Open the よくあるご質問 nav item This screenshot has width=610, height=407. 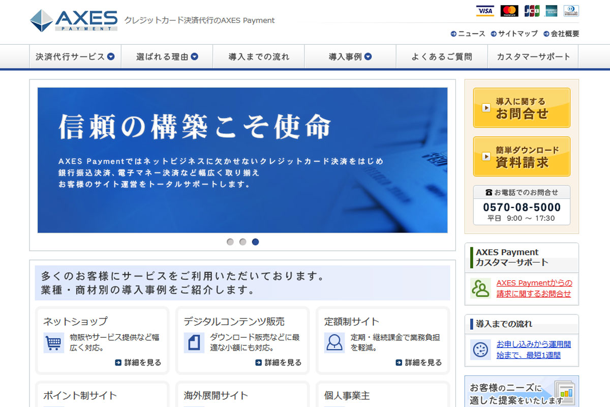(x=442, y=56)
